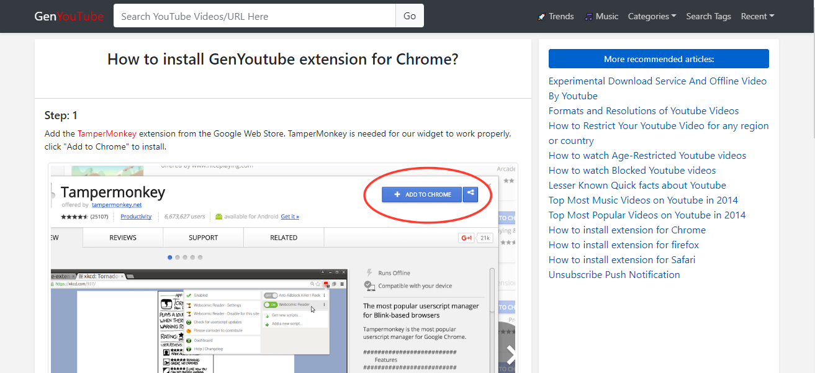Open How to Restrict Your Youtube Video article
Screen dimensions: 815x373
point(659,133)
